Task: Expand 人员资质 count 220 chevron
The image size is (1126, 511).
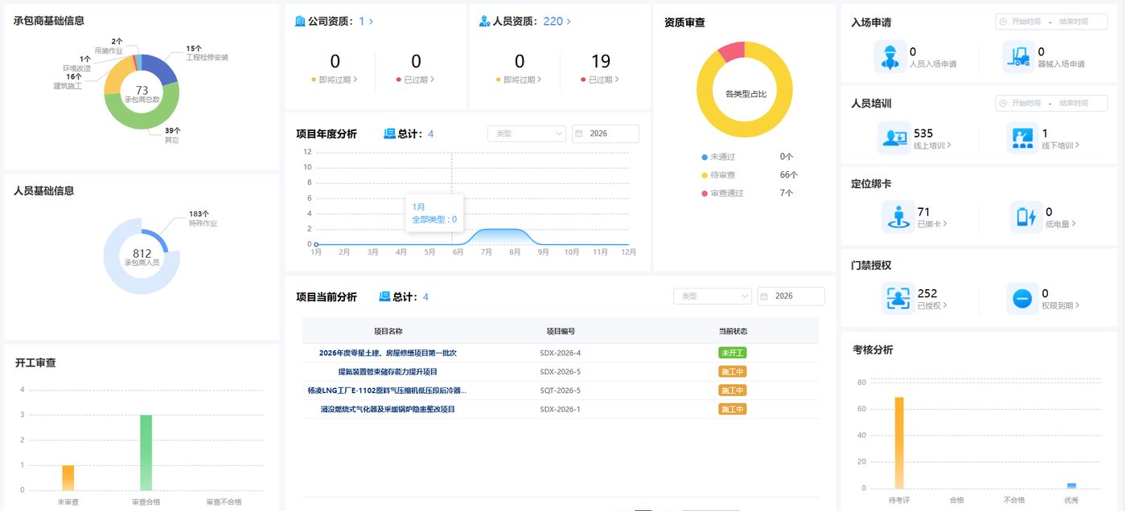Action: coord(569,22)
